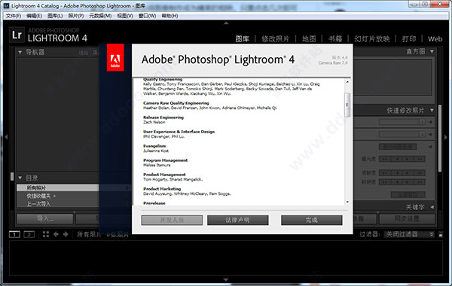The height and width of the screenshot is (286, 452).
Task: Toggle the left panel group arrow
Action: click(6, 137)
